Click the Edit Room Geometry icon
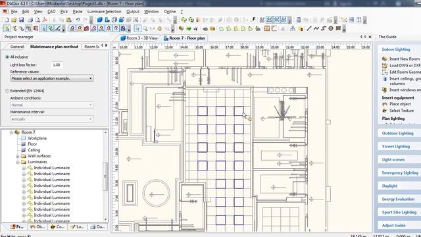Viewport: 421px width, 237px height. pos(385,72)
